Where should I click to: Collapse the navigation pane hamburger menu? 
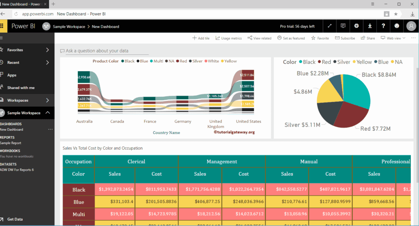pos(2,38)
